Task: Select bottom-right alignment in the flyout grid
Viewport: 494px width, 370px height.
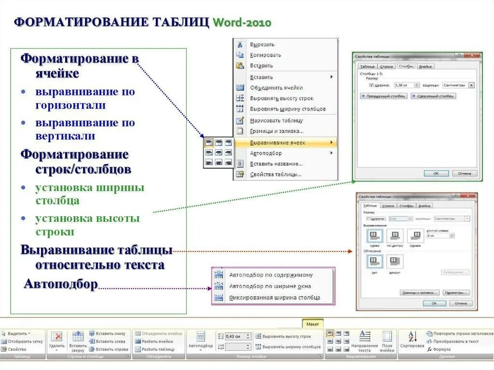Action: click(228, 163)
